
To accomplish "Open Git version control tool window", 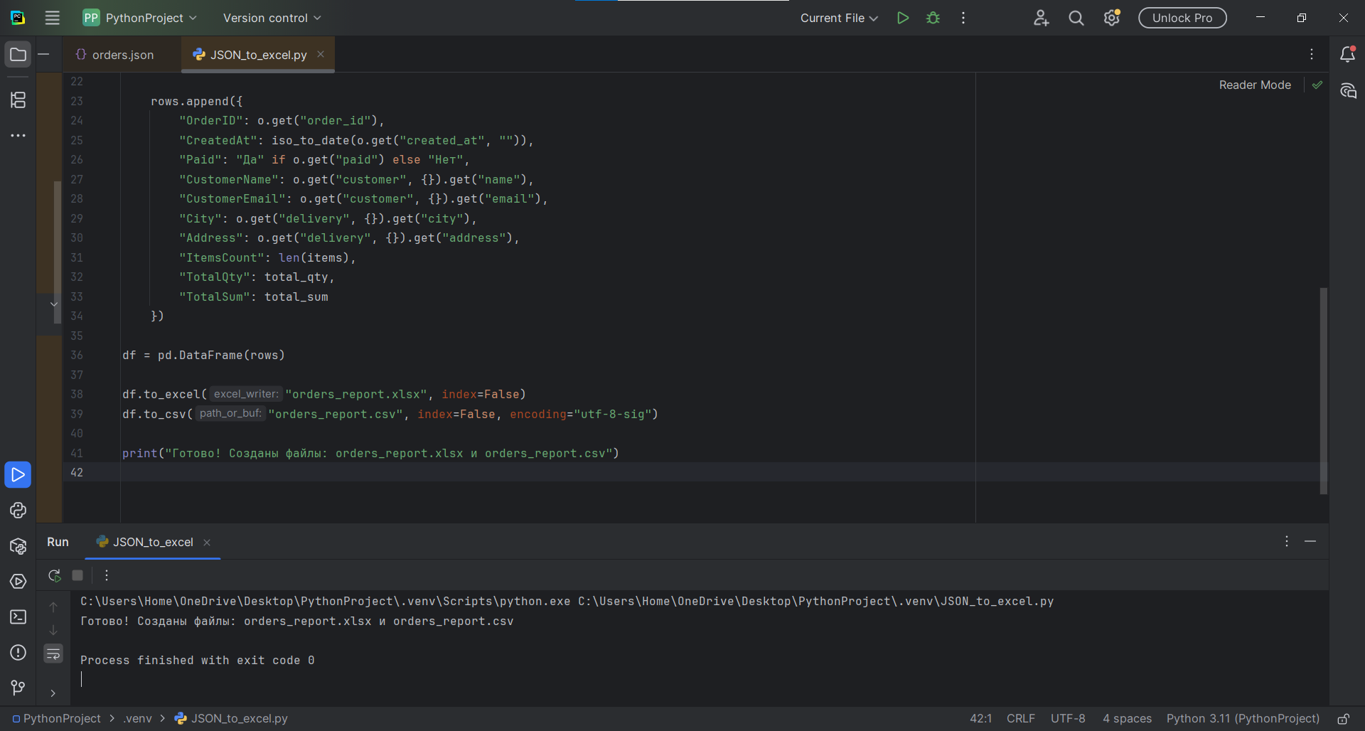I will pyautogui.click(x=18, y=688).
